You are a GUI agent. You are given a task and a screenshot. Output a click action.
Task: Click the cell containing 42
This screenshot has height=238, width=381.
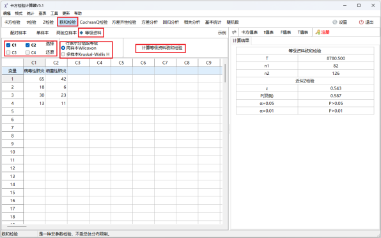click(x=56, y=79)
